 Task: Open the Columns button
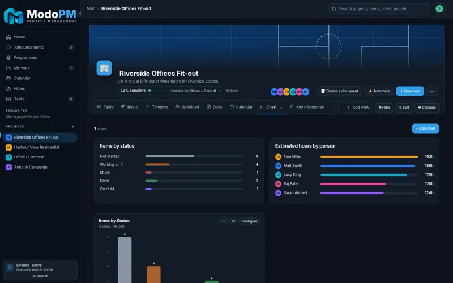pos(427,108)
